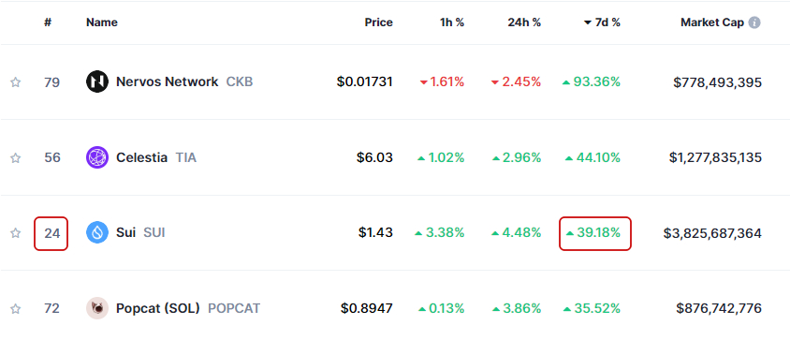
Task: Open the Popcat (SOL) coin link
Action: 157,308
